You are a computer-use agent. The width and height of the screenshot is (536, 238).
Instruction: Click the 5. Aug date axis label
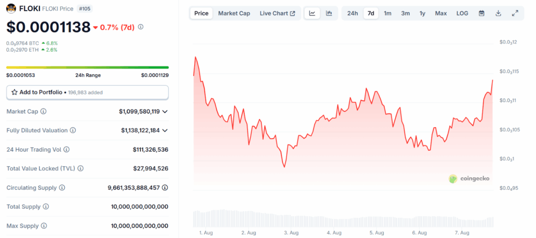pyautogui.click(x=376, y=233)
